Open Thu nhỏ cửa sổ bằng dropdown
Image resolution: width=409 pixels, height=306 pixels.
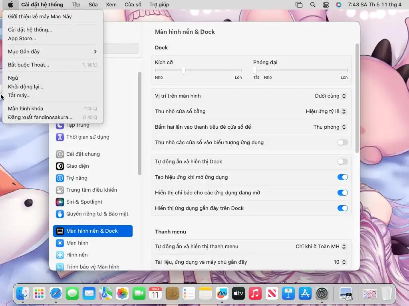point(326,112)
